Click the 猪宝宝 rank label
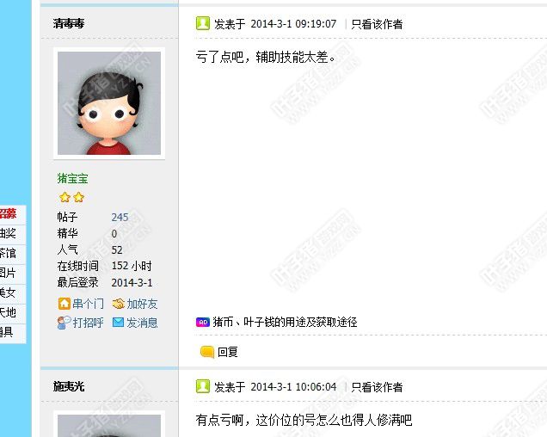 pos(72,178)
